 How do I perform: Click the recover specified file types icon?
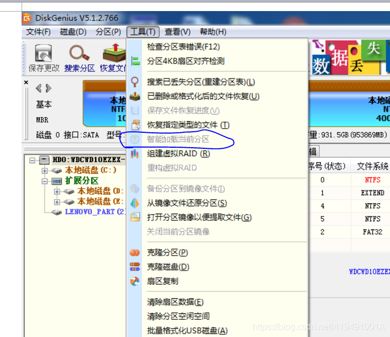coord(136,125)
